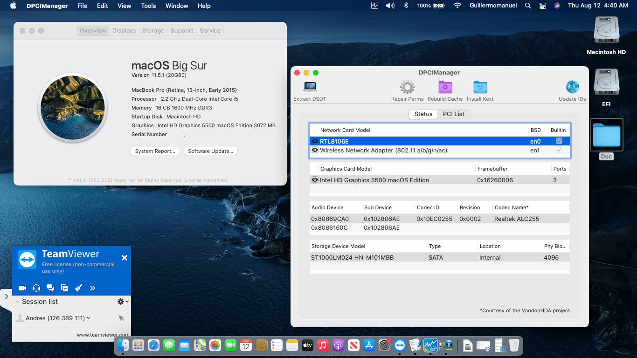This screenshot has width=637, height=358.
Task: Open Displays tab in About This Mac
Action: click(x=124, y=31)
